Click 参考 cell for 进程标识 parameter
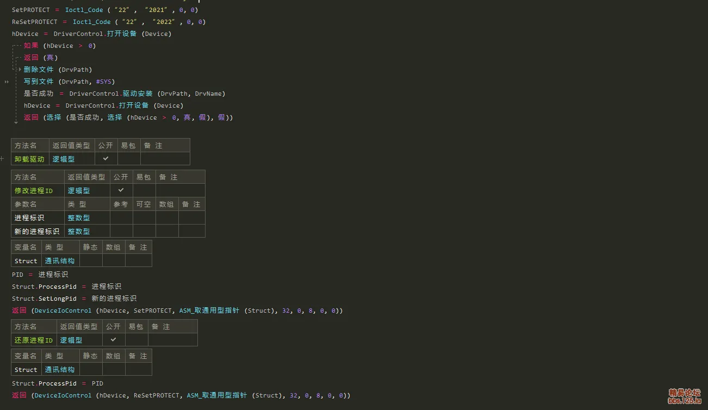Viewport: 708px width, 410px height. coord(121,218)
